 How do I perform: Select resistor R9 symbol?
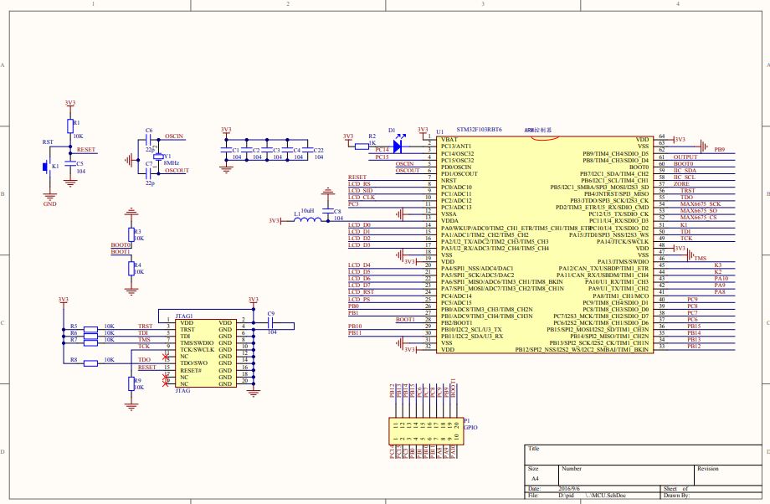(131, 384)
